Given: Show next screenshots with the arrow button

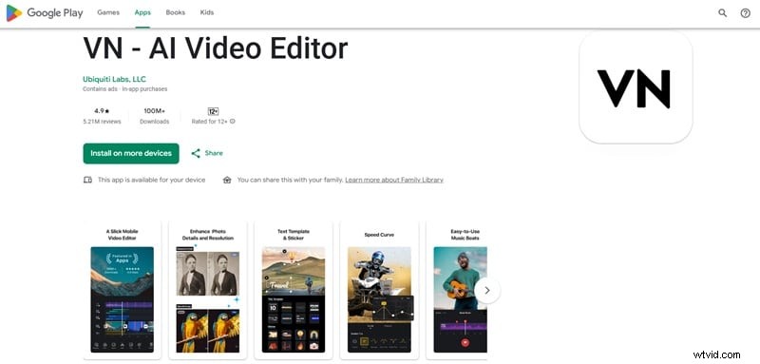Looking at the screenshot, I should tap(487, 290).
